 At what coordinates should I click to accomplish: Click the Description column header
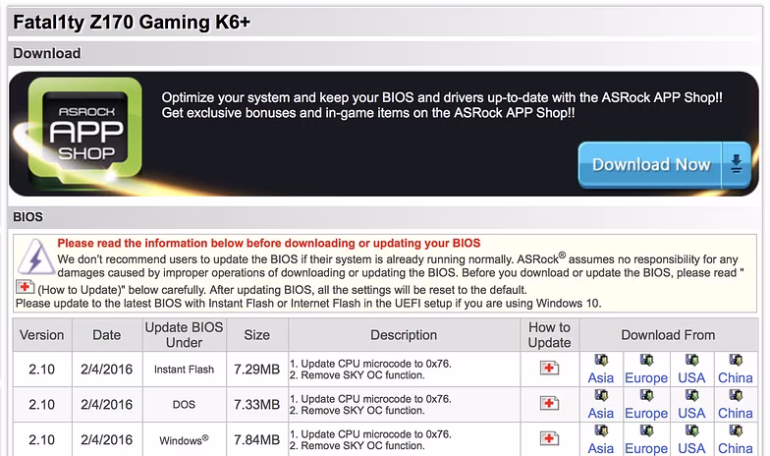404,334
